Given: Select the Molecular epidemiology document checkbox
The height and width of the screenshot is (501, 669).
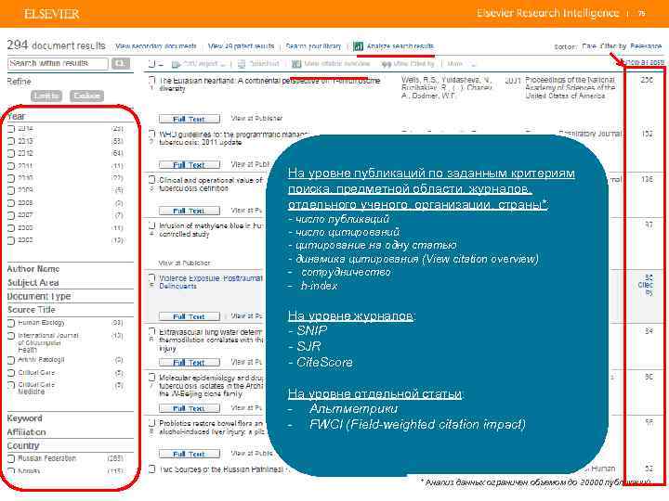Looking at the screenshot, I should [x=151, y=378].
